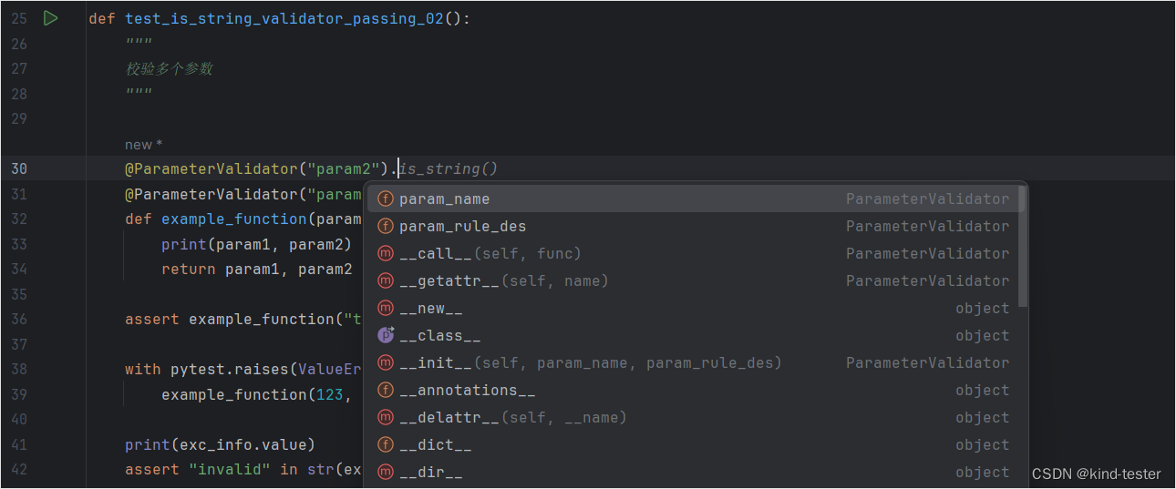Select __dir__ method suggestion
This screenshot has width=1176, height=489.
[696, 472]
